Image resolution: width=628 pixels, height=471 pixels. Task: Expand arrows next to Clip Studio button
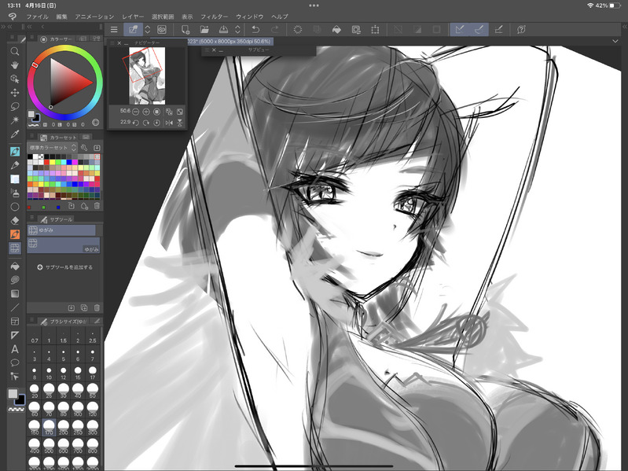pos(148,30)
